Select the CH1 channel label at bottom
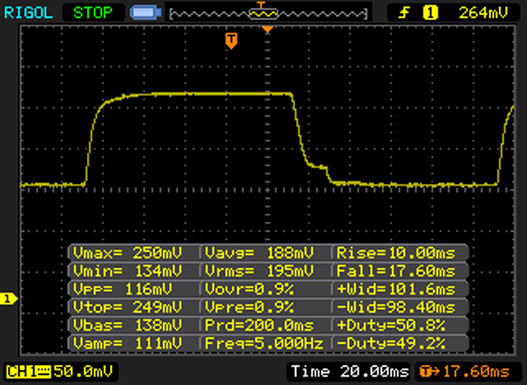 (x=19, y=371)
